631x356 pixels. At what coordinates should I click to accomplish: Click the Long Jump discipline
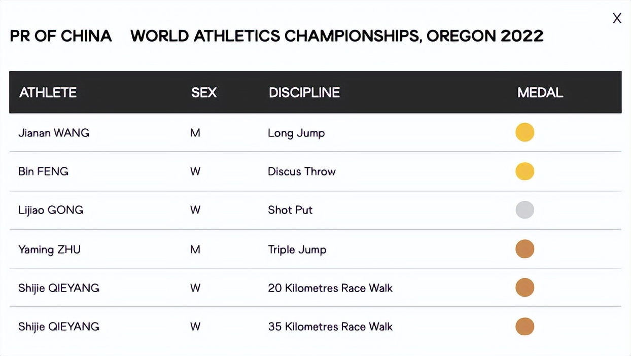(296, 133)
